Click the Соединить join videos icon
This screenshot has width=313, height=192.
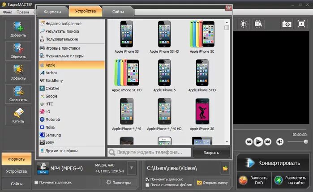(18, 94)
